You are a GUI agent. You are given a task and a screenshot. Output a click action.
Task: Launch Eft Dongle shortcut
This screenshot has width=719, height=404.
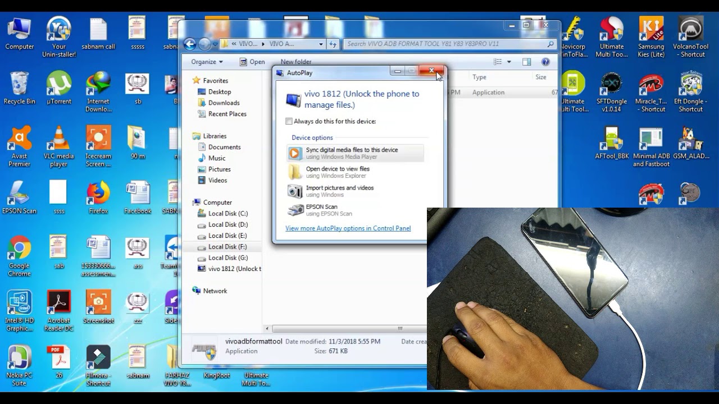point(690,92)
